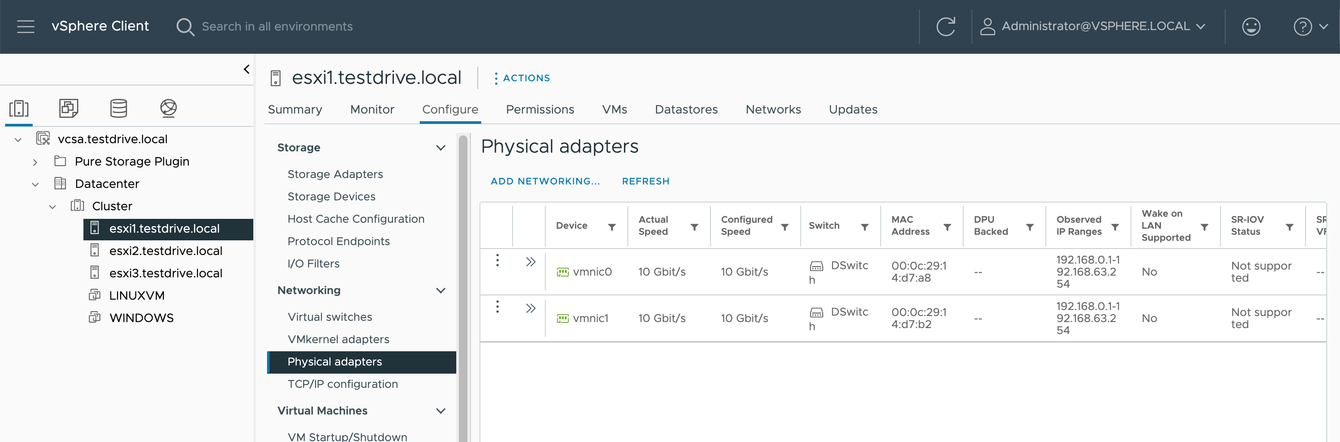Image resolution: width=1340 pixels, height=442 pixels.
Task: Expand the vmnic1 row details
Action: [x=530, y=308]
